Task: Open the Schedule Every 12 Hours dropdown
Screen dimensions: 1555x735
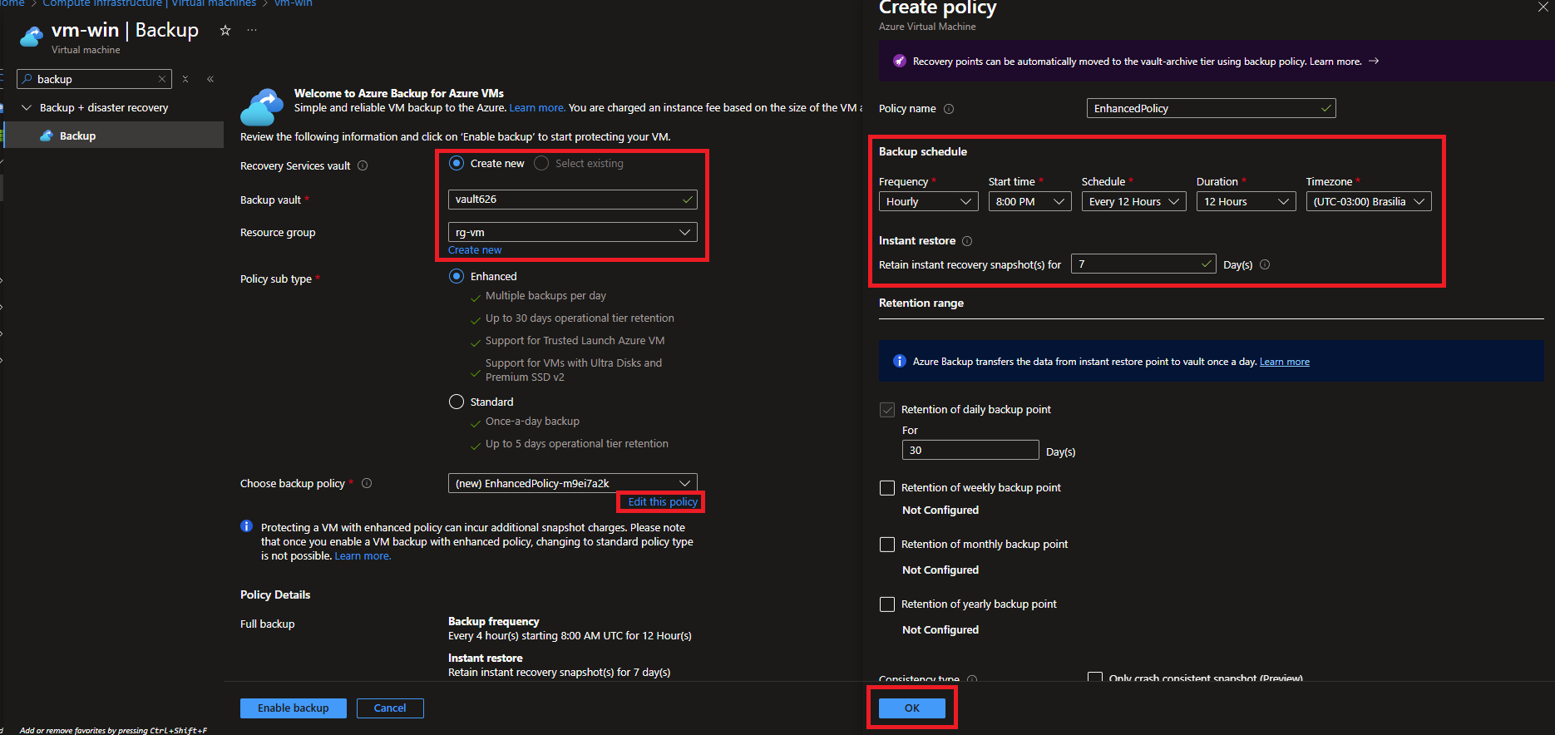Action: pos(1134,201)
